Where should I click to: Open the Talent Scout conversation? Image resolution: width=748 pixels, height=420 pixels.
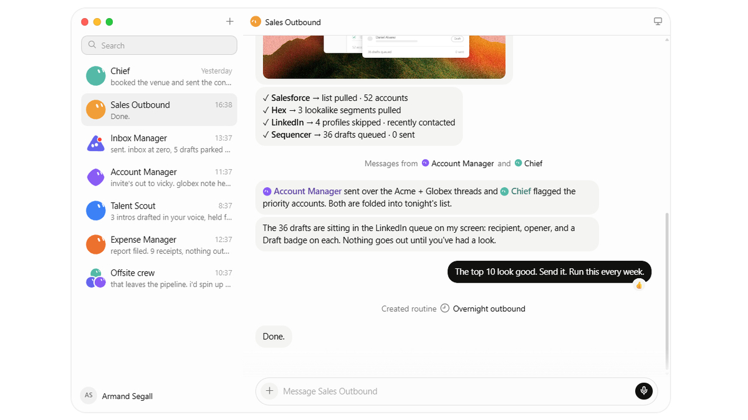click(159, 211)
